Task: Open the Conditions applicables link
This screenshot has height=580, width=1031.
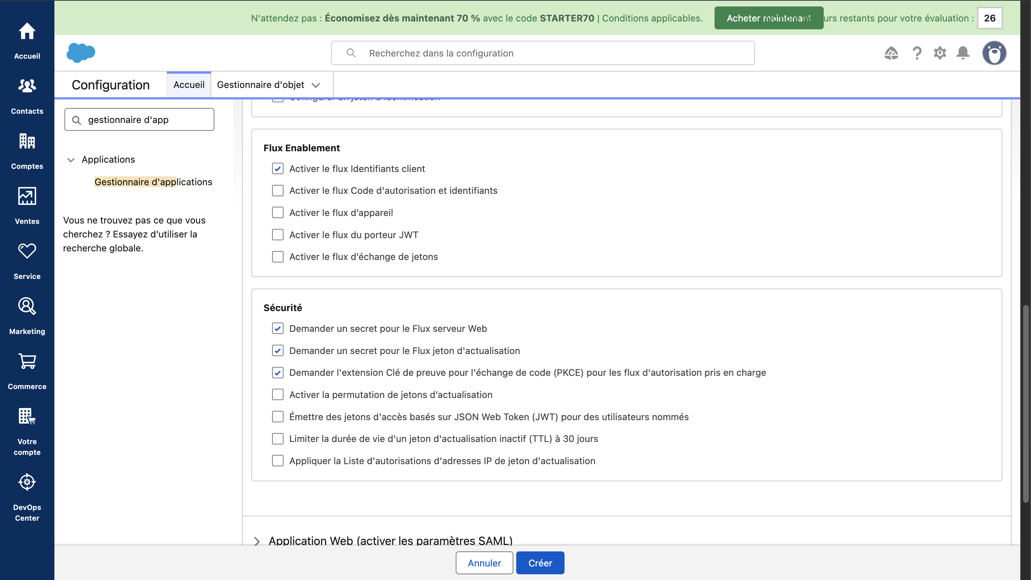Action: pos(652,18)
